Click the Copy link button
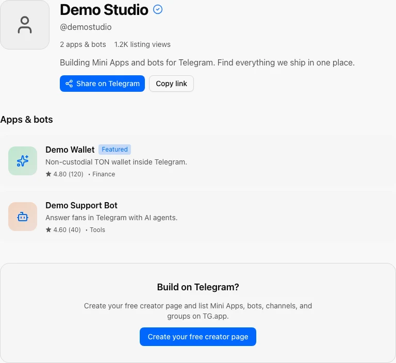 pyautogui.click(x=171, y=84)
